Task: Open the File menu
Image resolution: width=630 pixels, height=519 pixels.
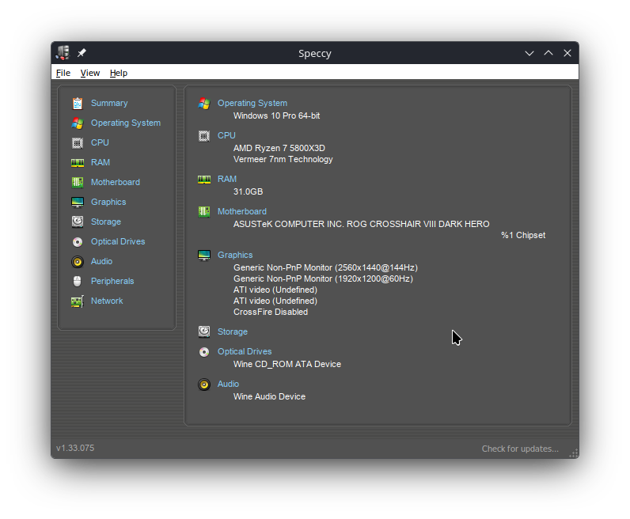Action: tap(63, 73)
